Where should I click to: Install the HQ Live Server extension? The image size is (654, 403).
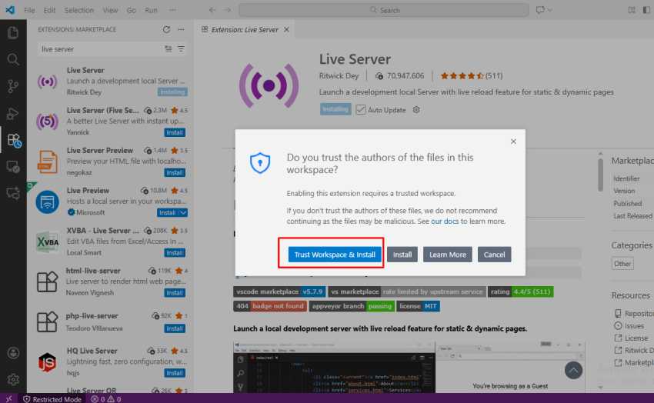tap(175, 372)
